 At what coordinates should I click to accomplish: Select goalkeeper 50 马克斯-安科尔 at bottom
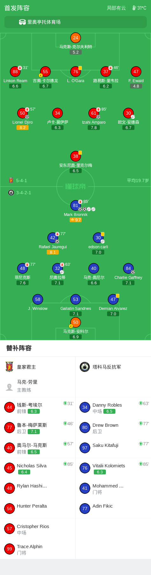coord(76,322)
